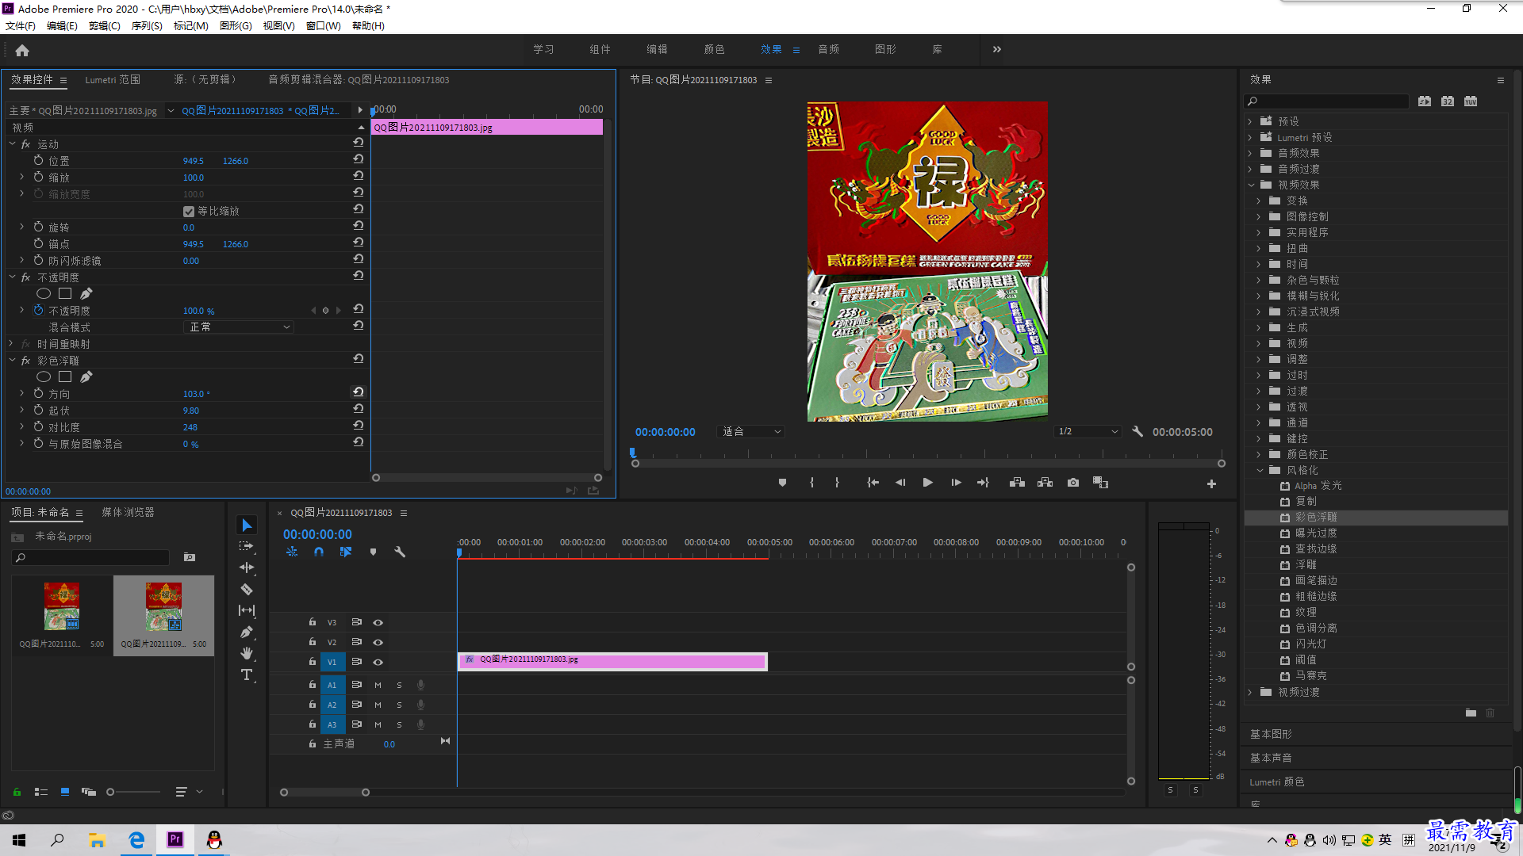Screen dimensions: 1523x856
Task: Click new bin icon in project panel
Action: [x=190, y=557]
